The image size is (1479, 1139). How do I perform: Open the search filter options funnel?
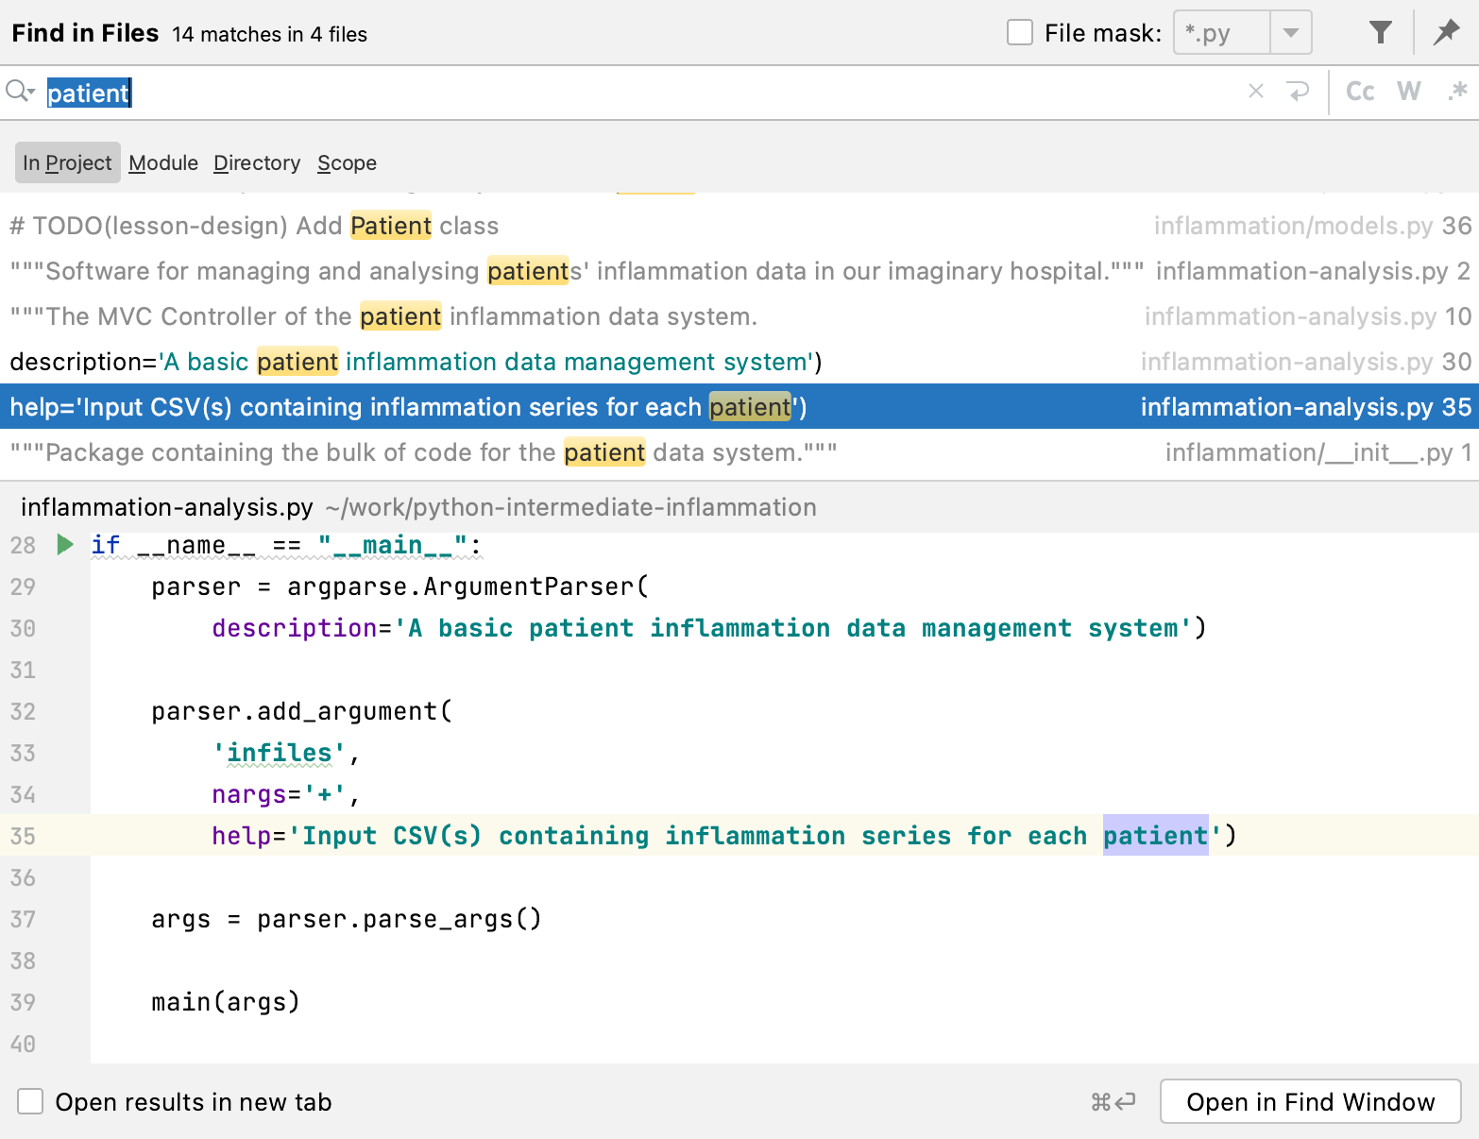click(x=1380, y=31)
